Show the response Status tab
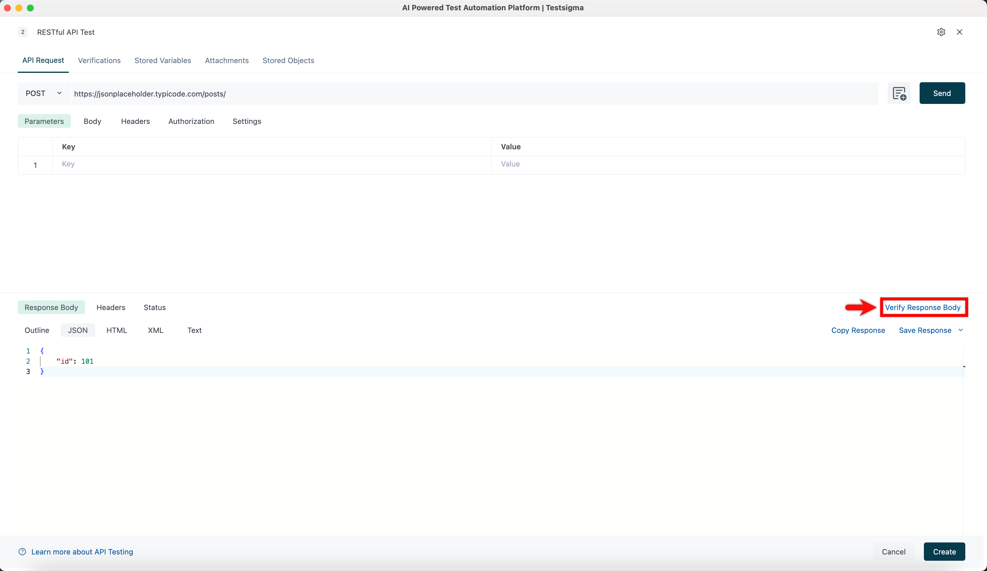 (x=154, y=307)
